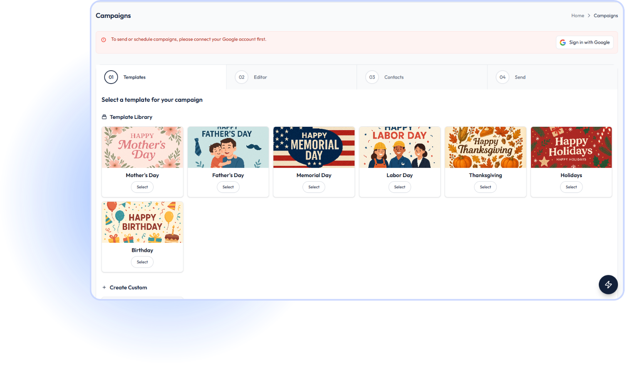Expand the Create Custom section
The width and height of the screenshot is (625, 365).
pyautogui.click(x=128, y=288)
